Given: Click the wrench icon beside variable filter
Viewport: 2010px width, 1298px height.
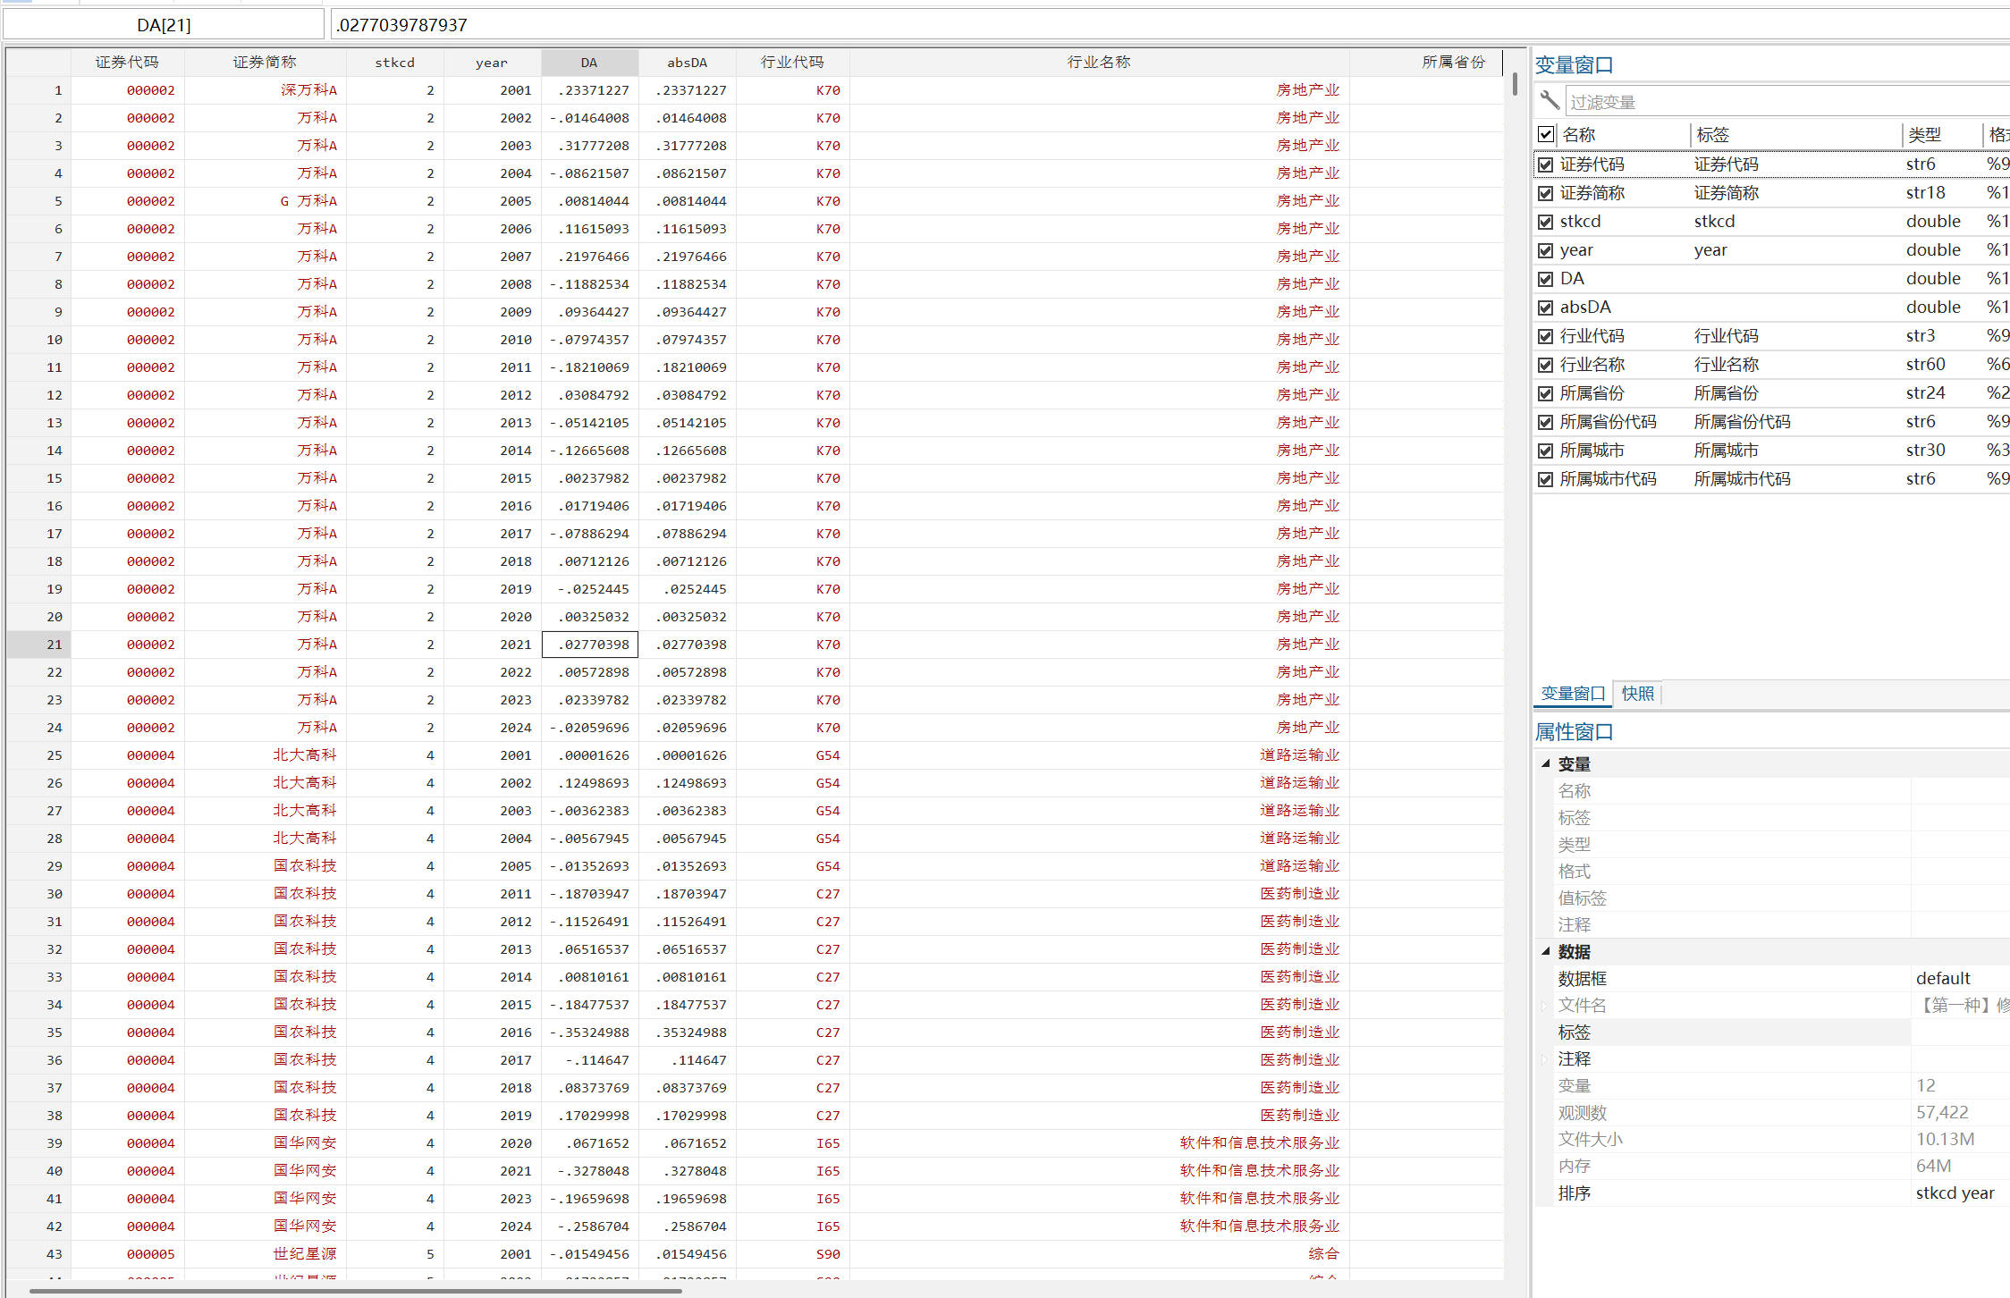Looking at the screenshot, I should coord(1550,101).
